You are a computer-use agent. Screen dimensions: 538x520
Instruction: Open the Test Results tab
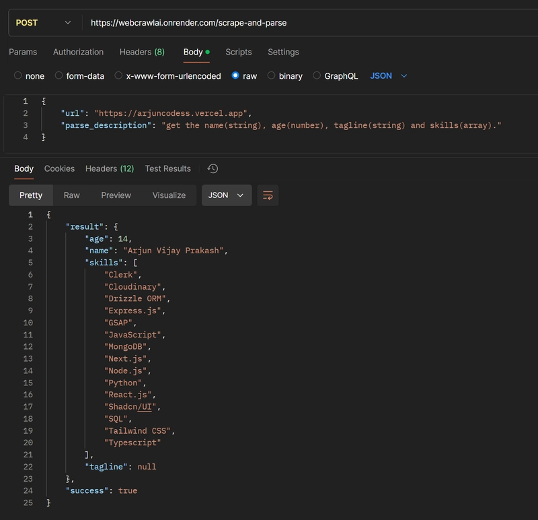click(x=167, y=169)
